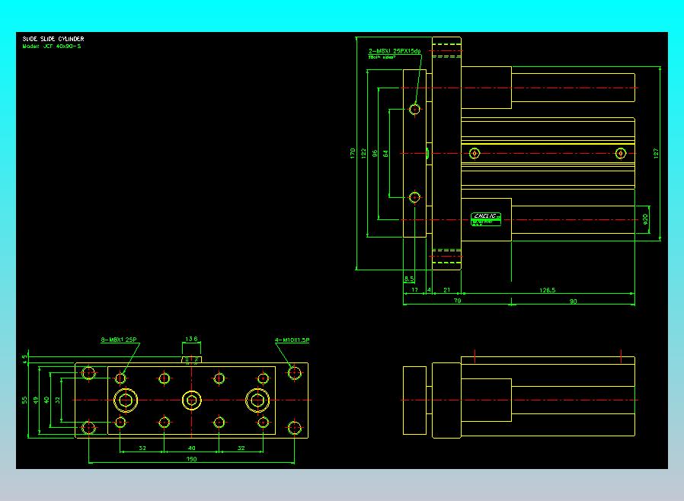
Task: Select the "8-M8X1.25P" hole callout
Action: (x=119, y=340)
